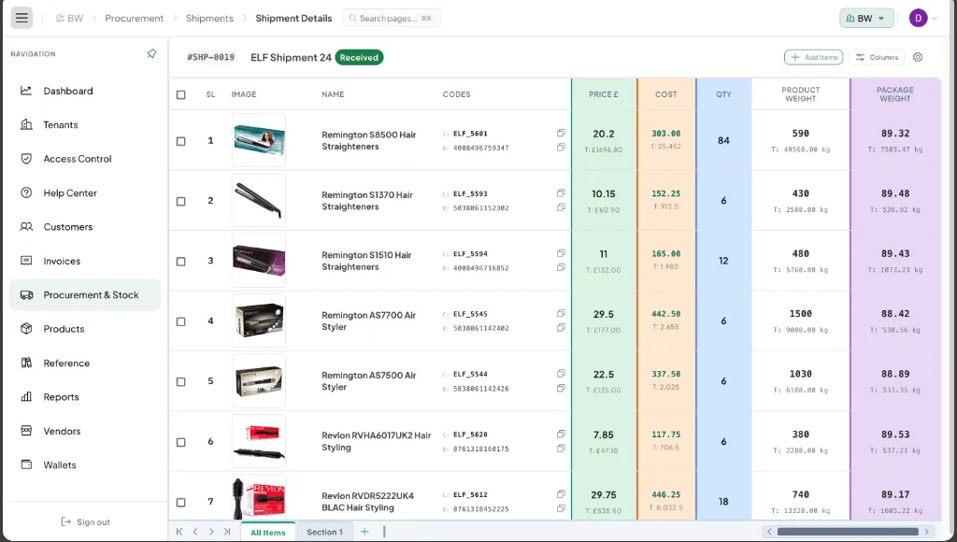This screenshot has height=542, width=957.
Task: Sign out of the application
Action: pyautogui.click(x=85, y=521)
